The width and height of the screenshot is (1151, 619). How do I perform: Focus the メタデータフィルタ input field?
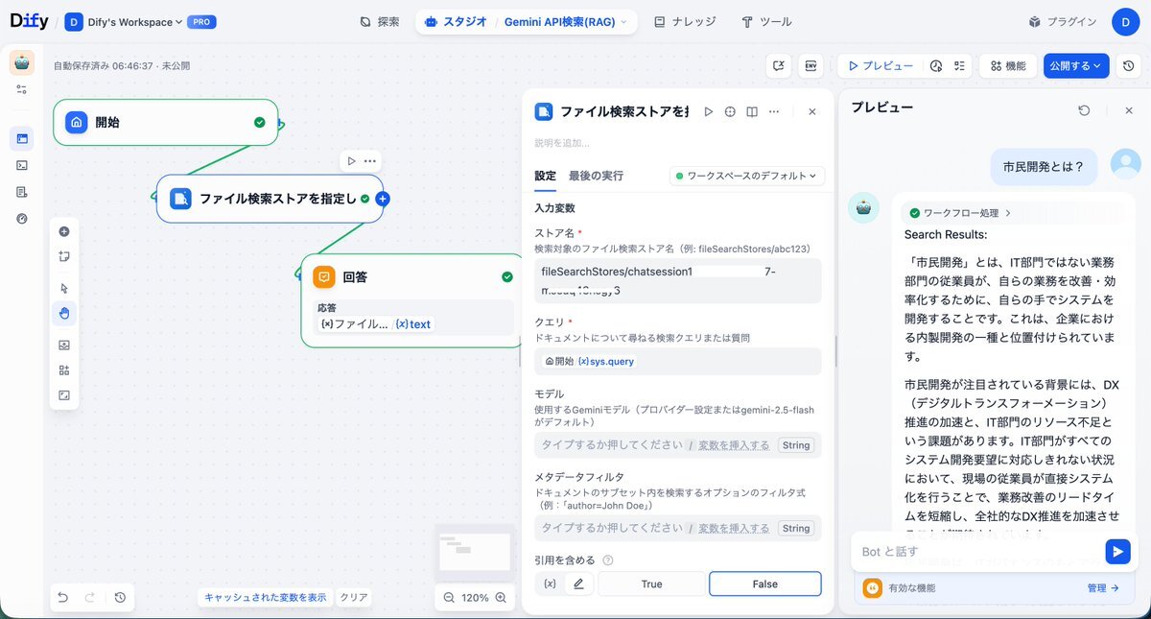click(677, 528)
